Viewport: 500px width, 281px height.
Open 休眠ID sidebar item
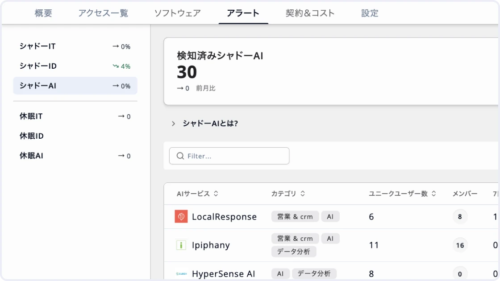[x=75, y=136]
